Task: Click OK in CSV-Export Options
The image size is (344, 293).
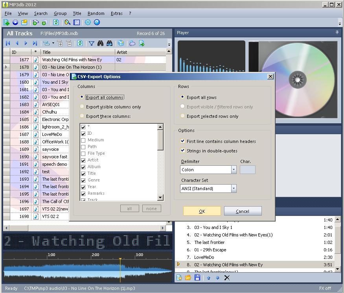Action: click(202, 211)
